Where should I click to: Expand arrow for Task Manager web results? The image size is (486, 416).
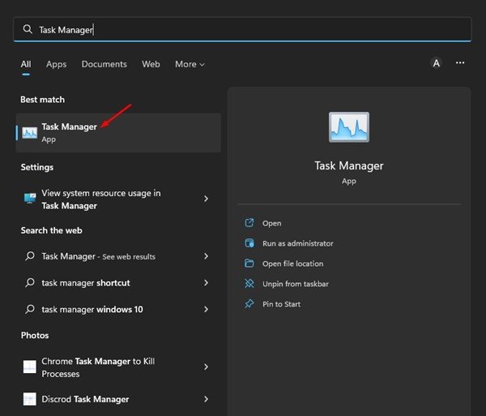pyautogui.click(x=206, y=256)
